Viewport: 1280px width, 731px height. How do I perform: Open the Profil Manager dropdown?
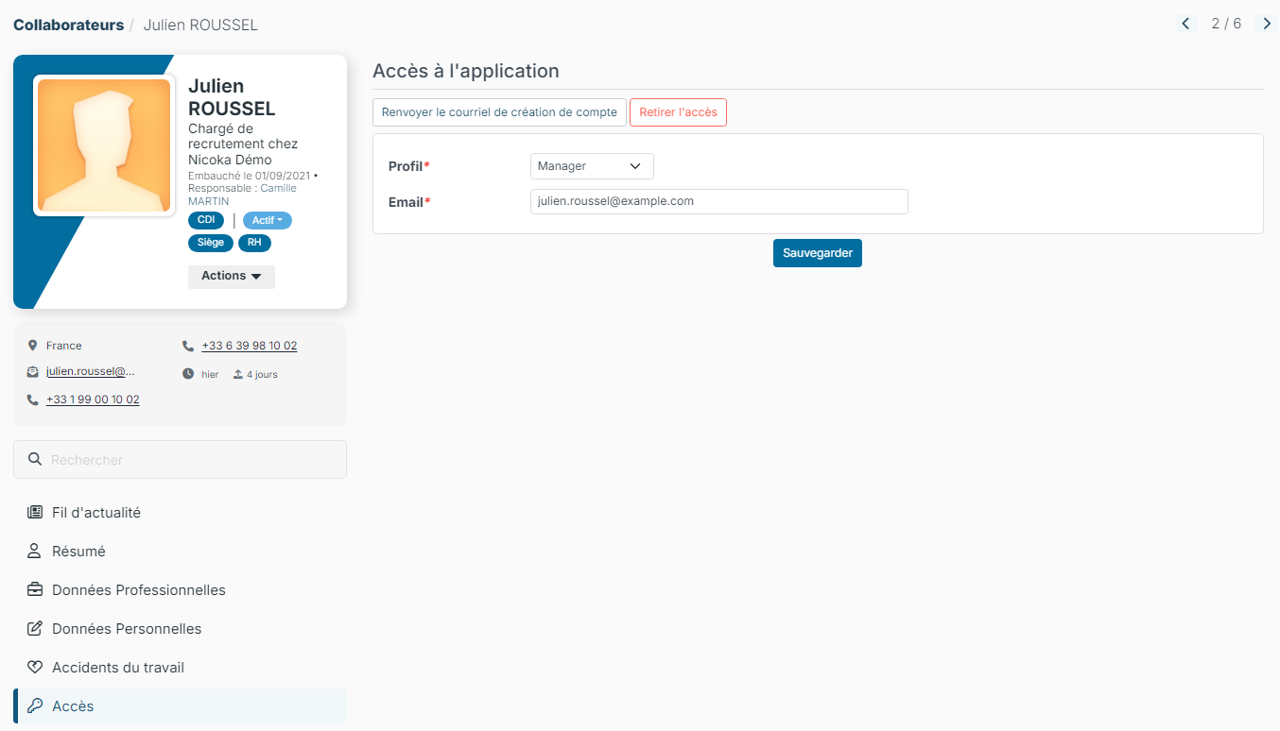592,166
